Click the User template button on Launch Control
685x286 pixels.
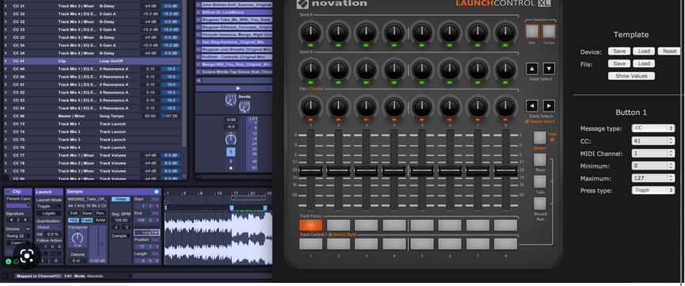coord(532,31)
